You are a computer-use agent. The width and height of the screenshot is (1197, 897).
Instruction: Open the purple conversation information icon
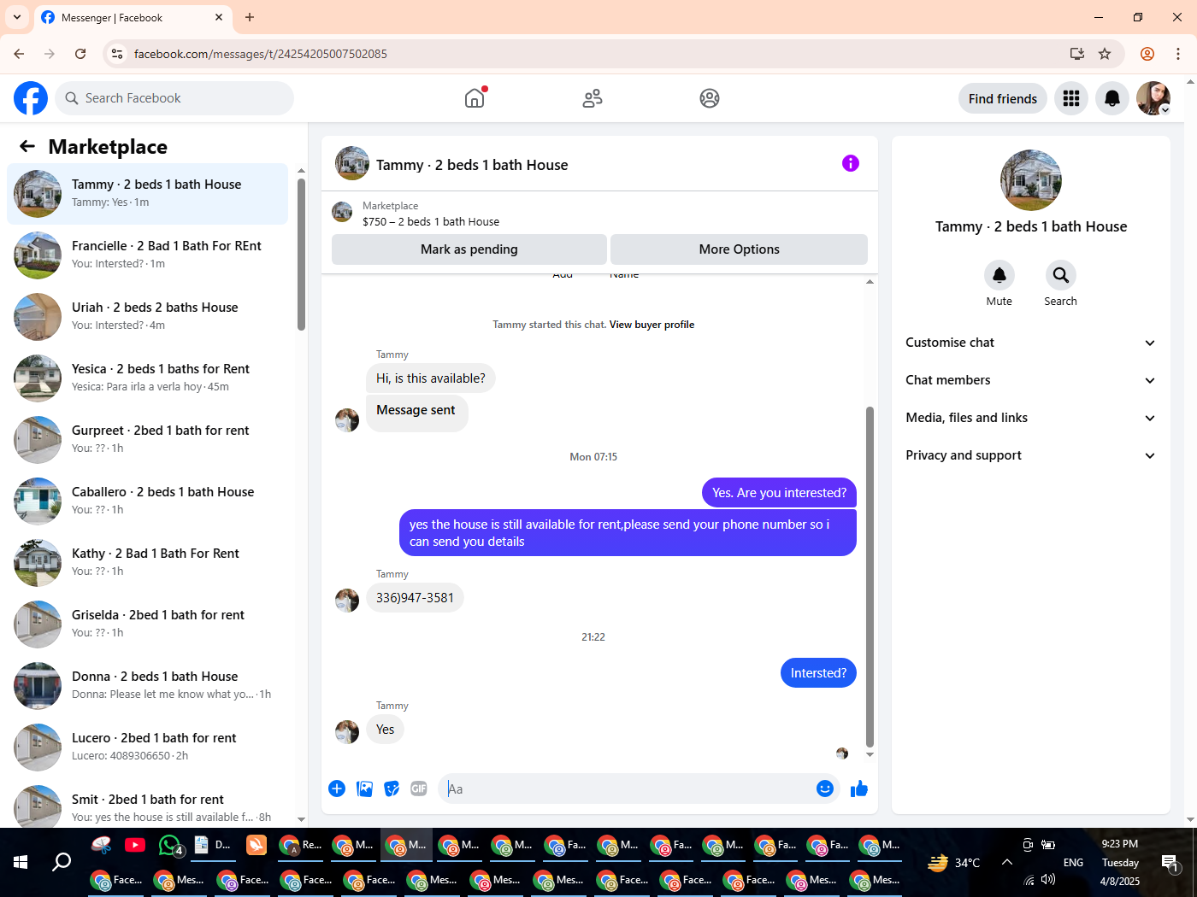851,163
